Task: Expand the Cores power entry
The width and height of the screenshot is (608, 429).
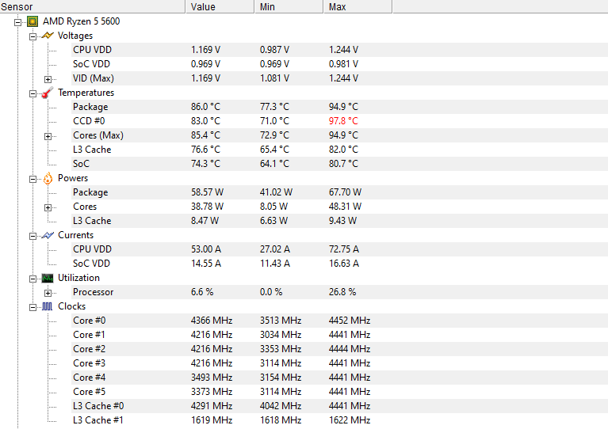Action: coord(48,207)
